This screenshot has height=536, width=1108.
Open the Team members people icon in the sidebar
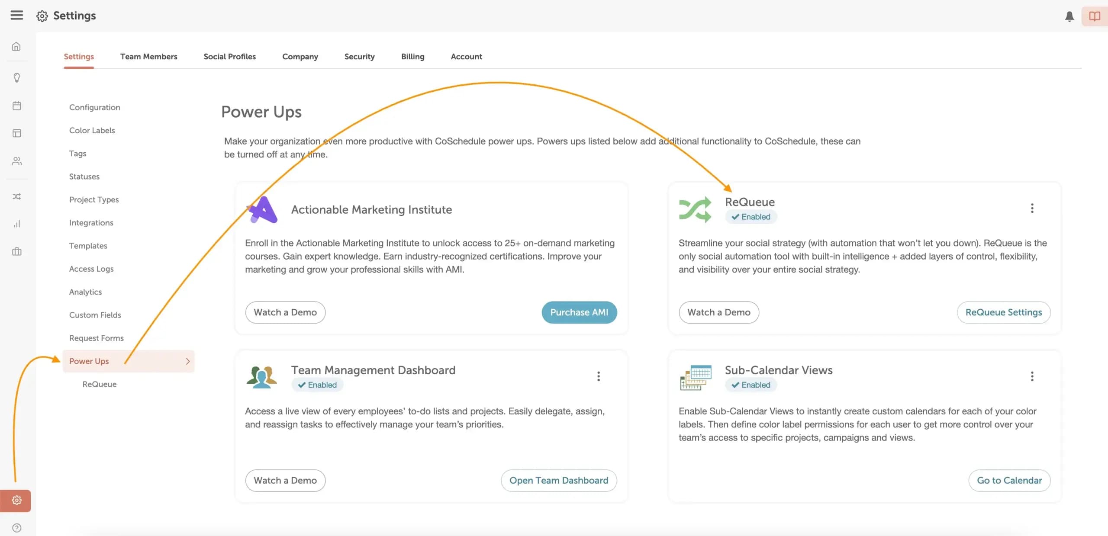point(16,161)
